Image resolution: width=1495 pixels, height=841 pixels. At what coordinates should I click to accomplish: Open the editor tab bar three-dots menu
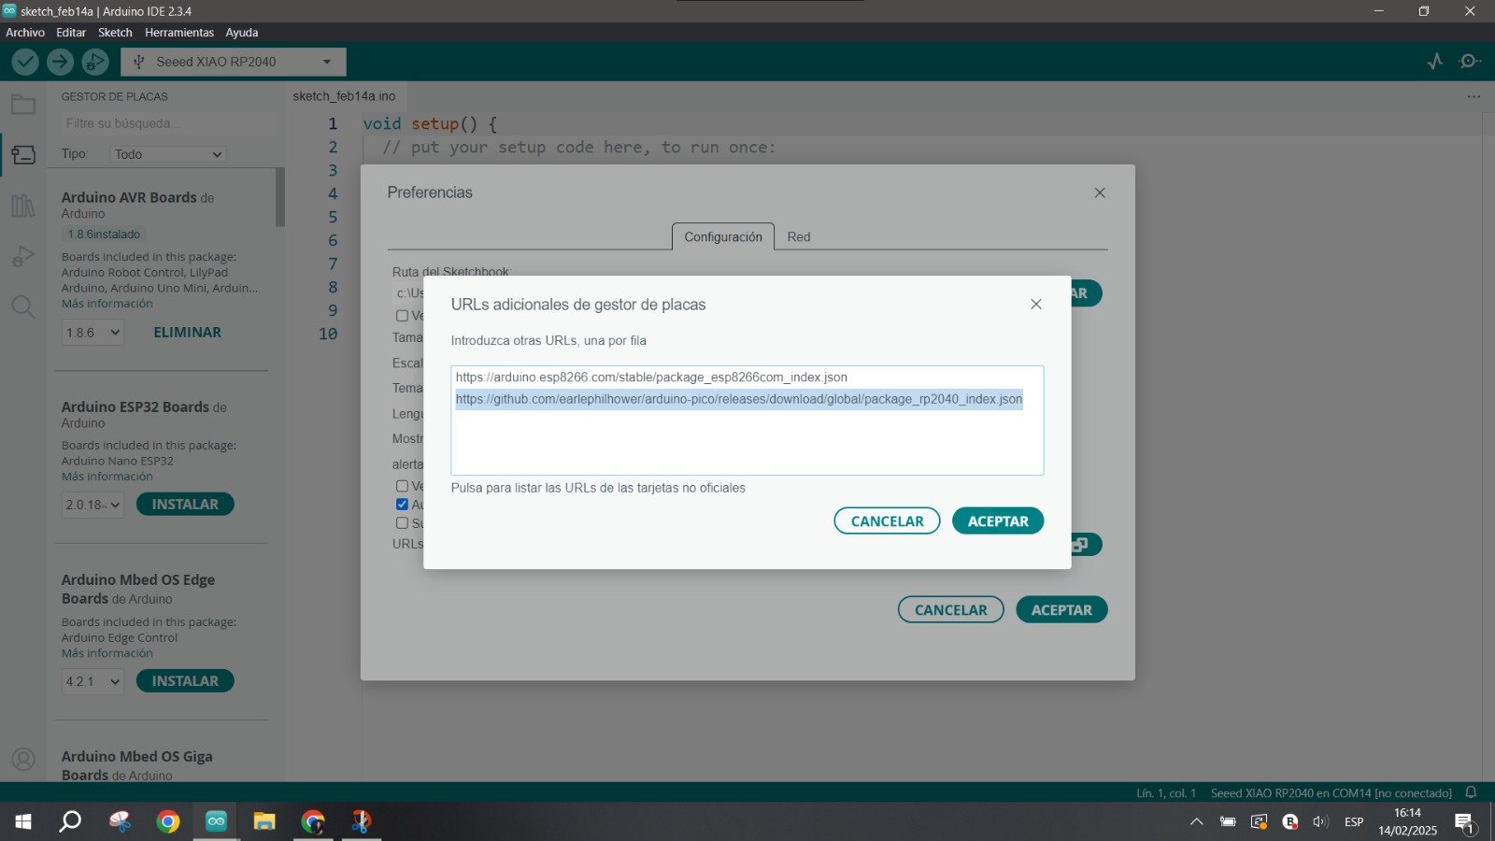point(1474,96)
